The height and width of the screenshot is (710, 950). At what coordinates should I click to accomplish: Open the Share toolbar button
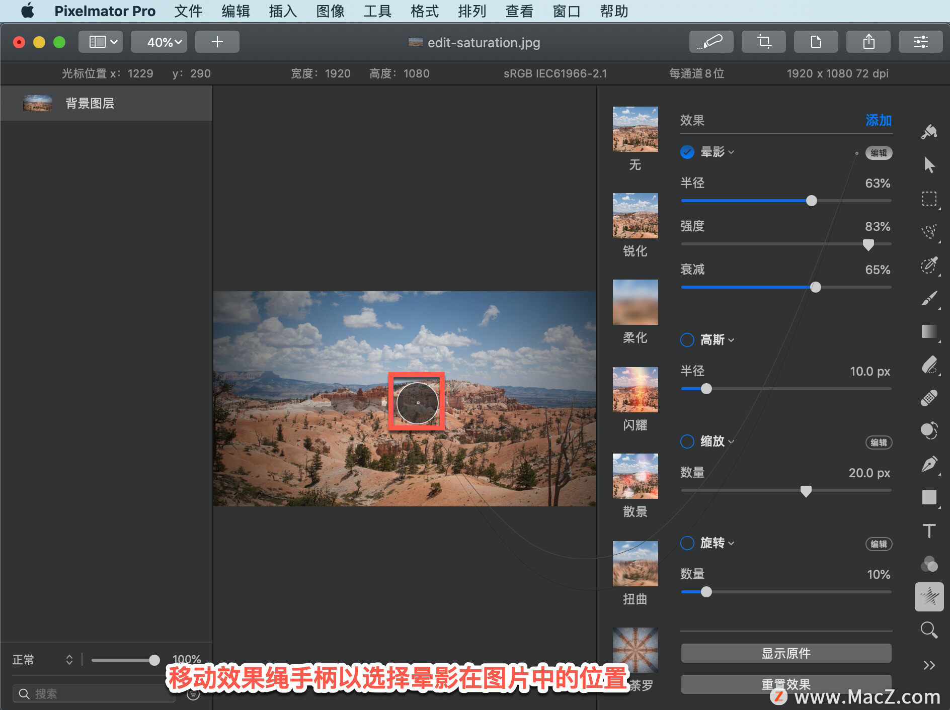click(868, 42)
